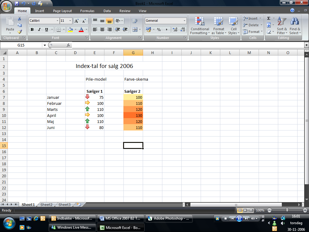Screen dimensions: 309x232
Task: Click the Wrap Text icon
Action: tap(135, 21)
